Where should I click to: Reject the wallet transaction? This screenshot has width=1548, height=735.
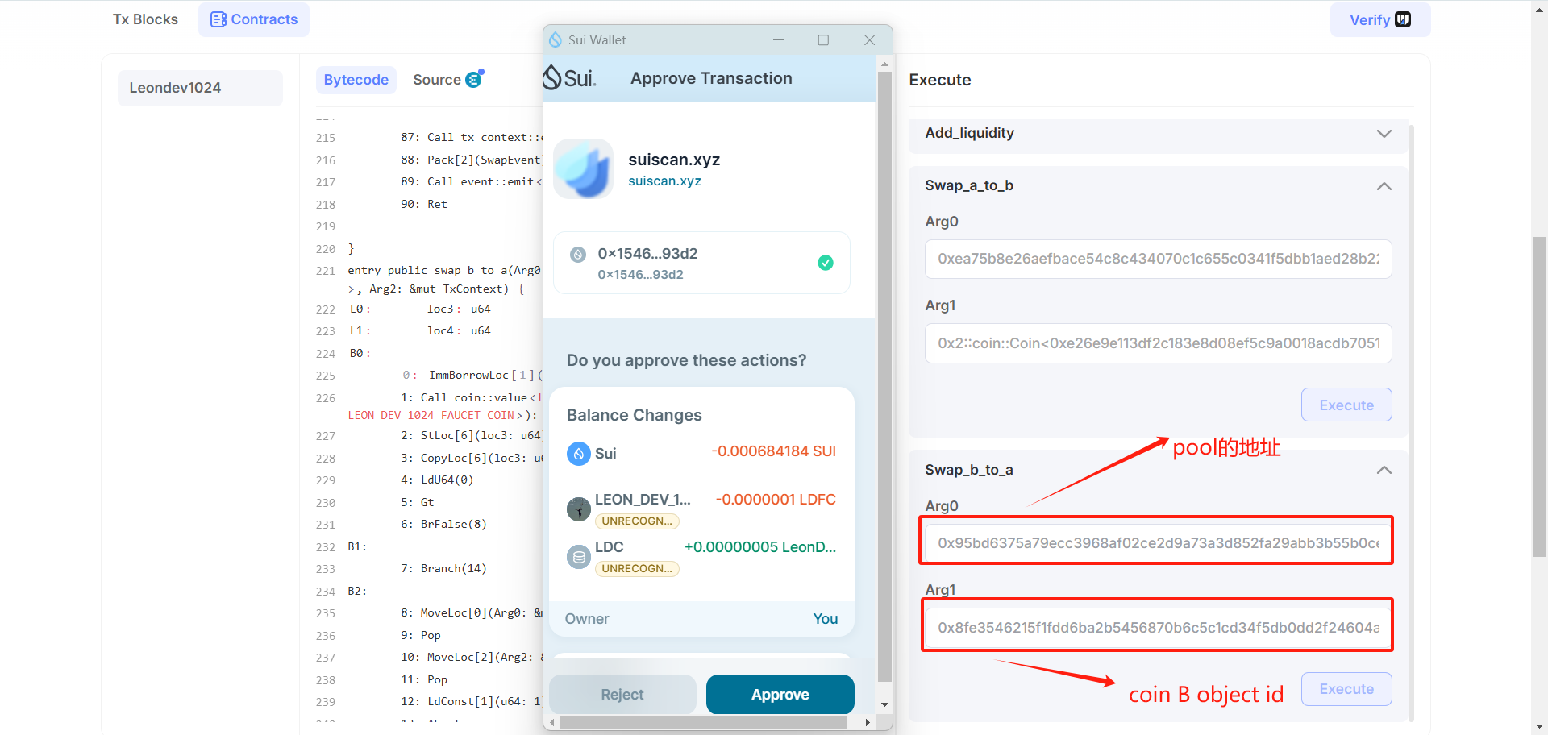[622, 694]
